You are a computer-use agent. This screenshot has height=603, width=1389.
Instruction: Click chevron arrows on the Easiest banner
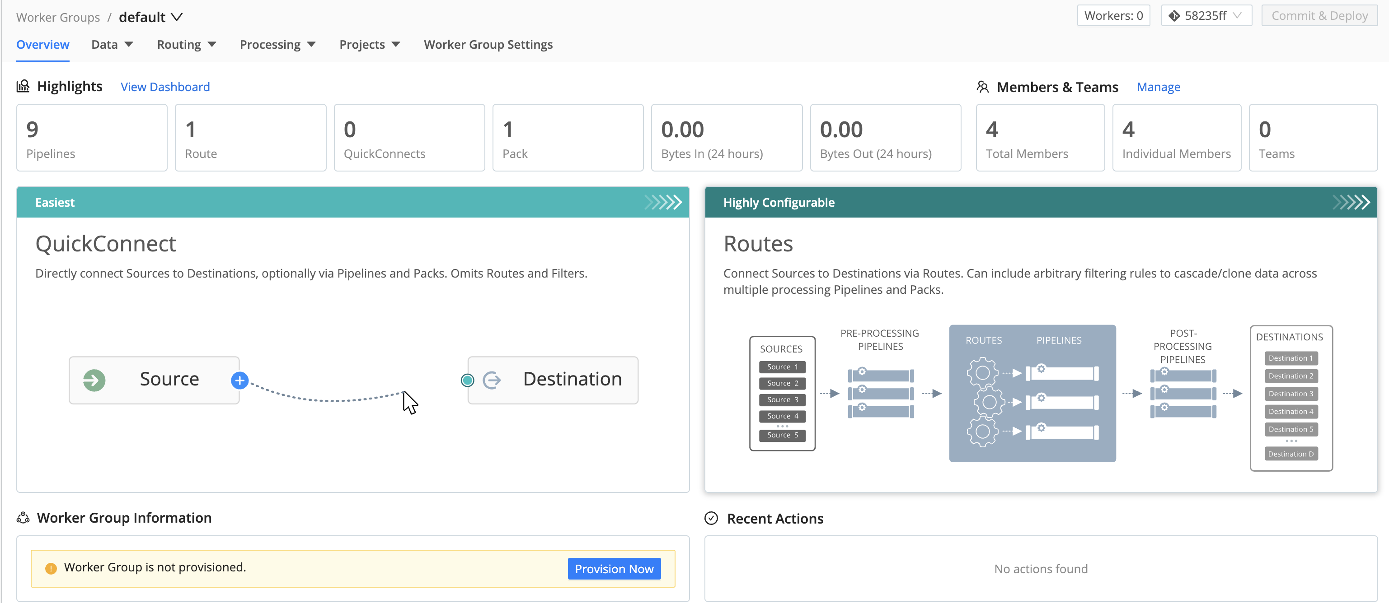(663, 203)
